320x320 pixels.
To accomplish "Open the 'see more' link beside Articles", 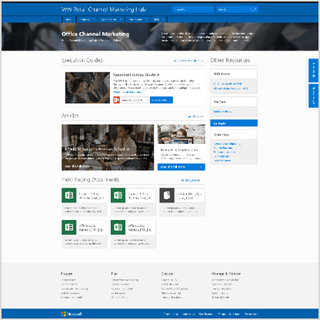I will (195, 116).
